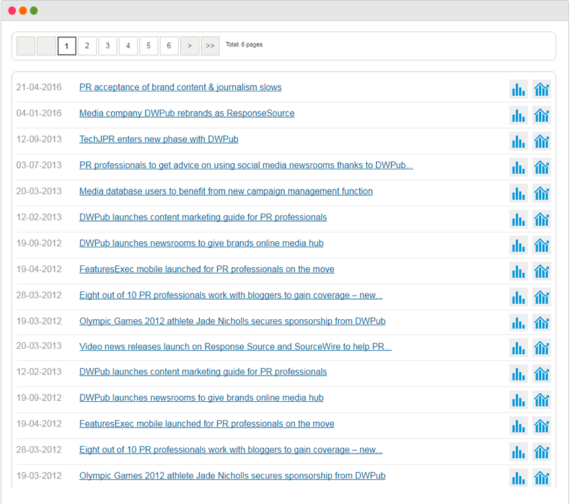Viewport: 571px width, 504px height.
Task: Click the date '03-07-2013'
Action: click(x=39, y=165)
